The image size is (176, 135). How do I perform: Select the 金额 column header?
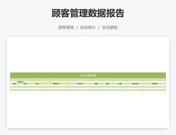pos(120,84)
